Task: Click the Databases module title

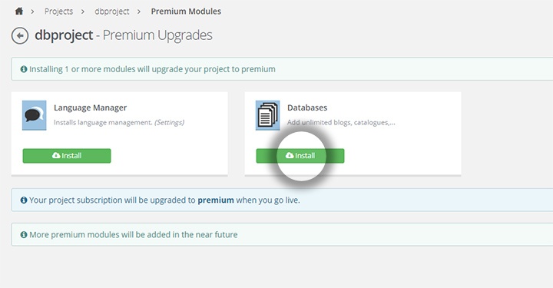Action: tap(307, 108)
